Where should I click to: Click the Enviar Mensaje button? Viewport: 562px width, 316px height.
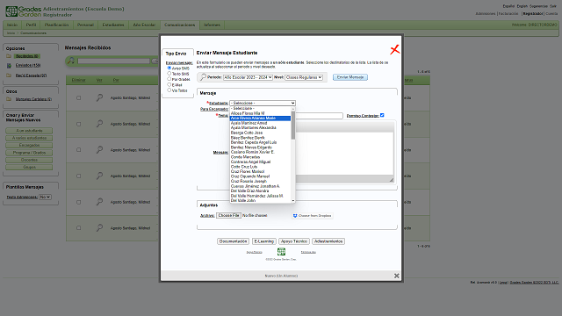pyautogui.click(x=350, y=77)
